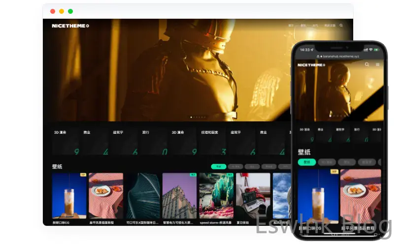Click the active hero carousel pagination dot
Screen dimensions: 399x245
191,117
